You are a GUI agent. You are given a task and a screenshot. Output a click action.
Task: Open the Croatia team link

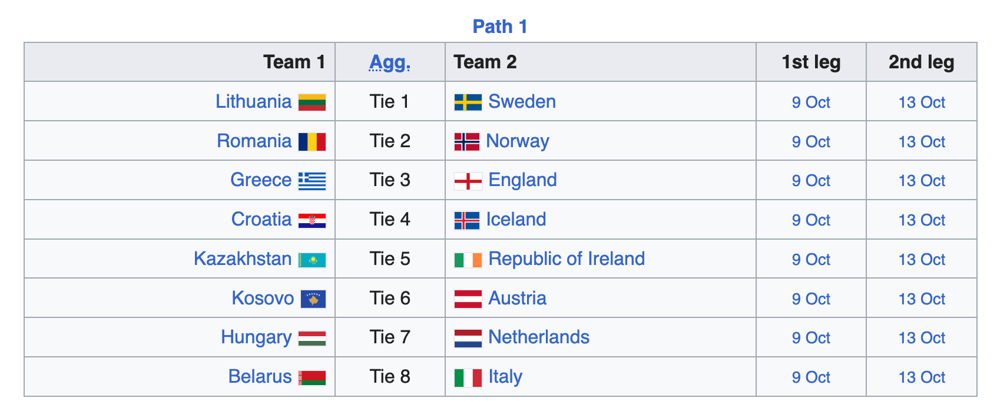tap(261, 219)
